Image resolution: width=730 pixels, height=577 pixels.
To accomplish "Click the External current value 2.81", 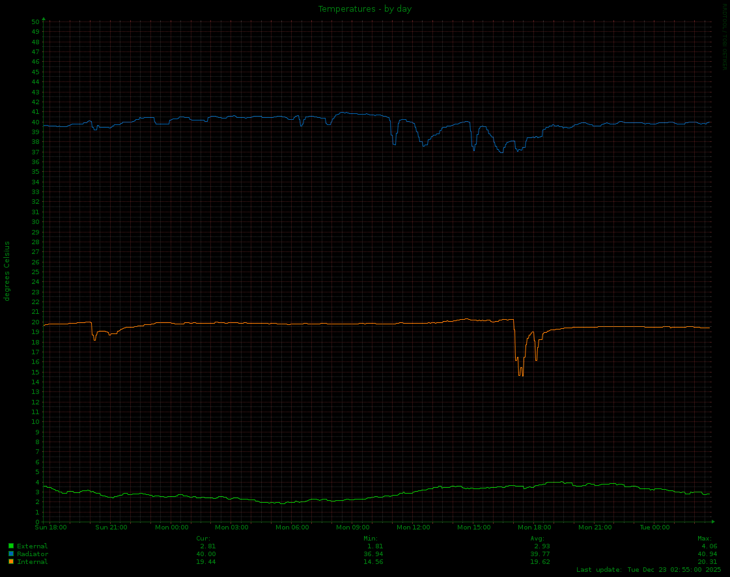I will pyautogui.click(x=207, y=546).
